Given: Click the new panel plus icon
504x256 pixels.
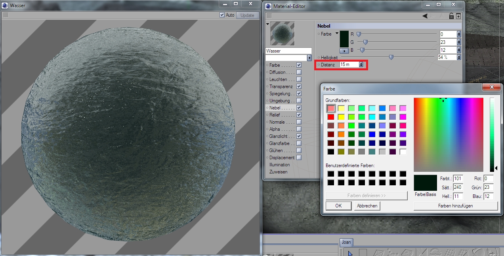Looking at the screenshot, I should coord(458,16).
